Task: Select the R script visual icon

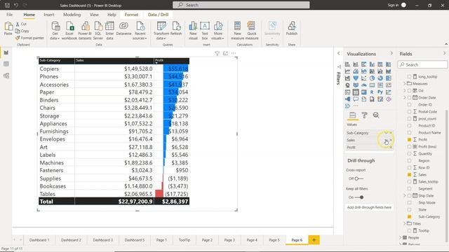Action: [x=372, y=92]
